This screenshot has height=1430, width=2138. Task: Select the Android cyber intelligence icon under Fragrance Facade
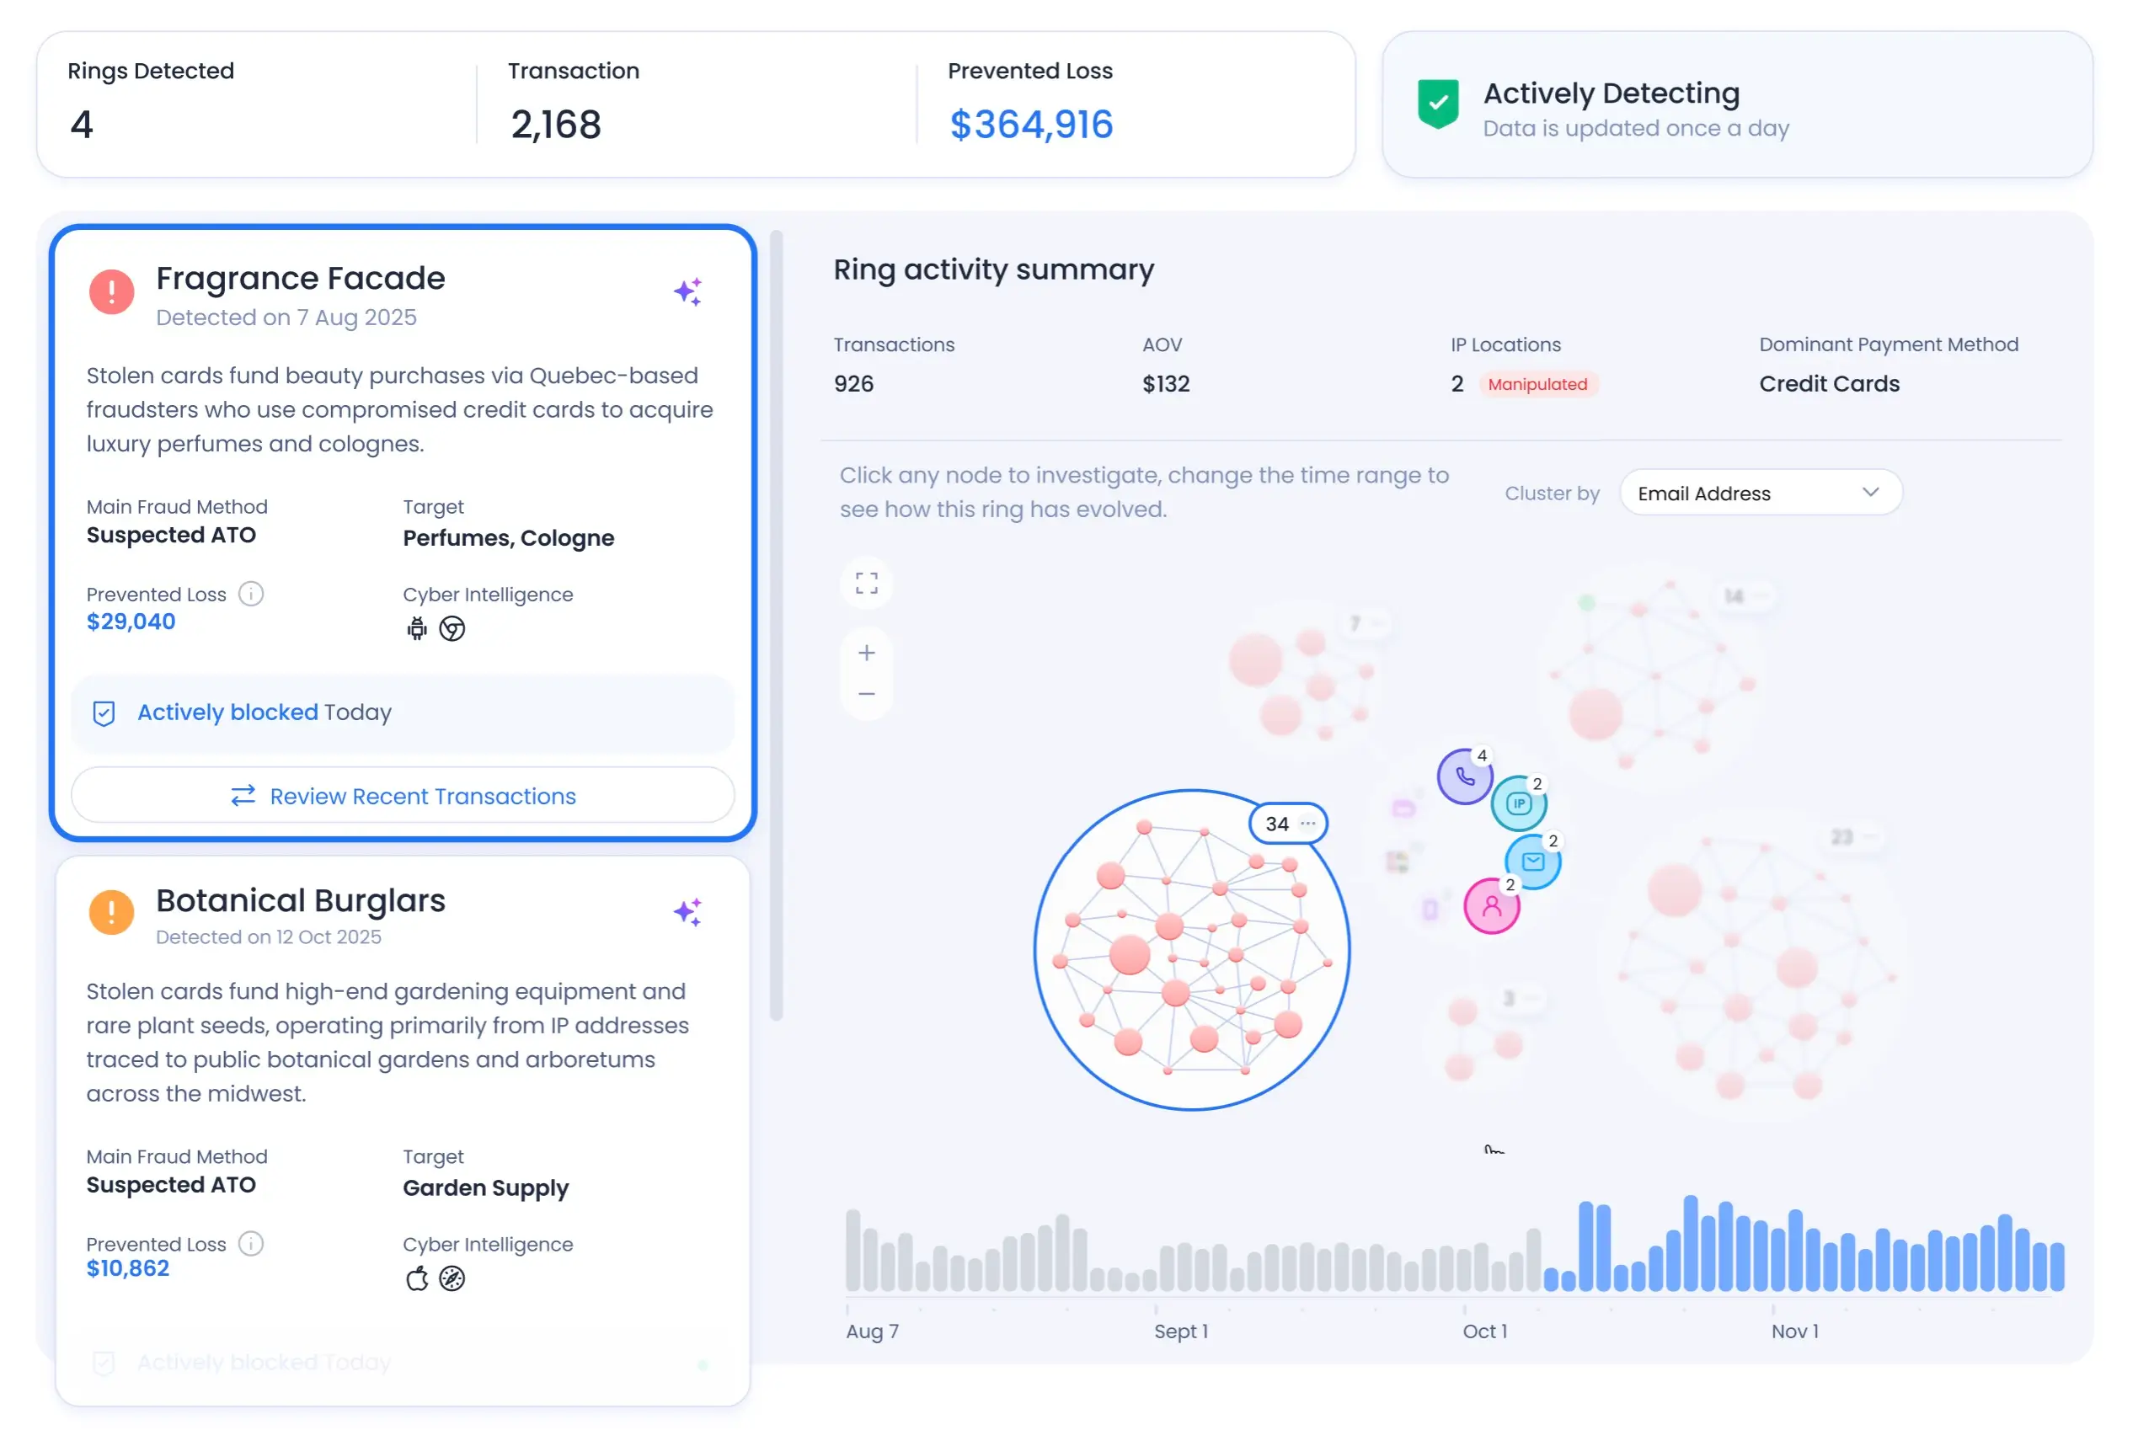[x=416, y=627]
